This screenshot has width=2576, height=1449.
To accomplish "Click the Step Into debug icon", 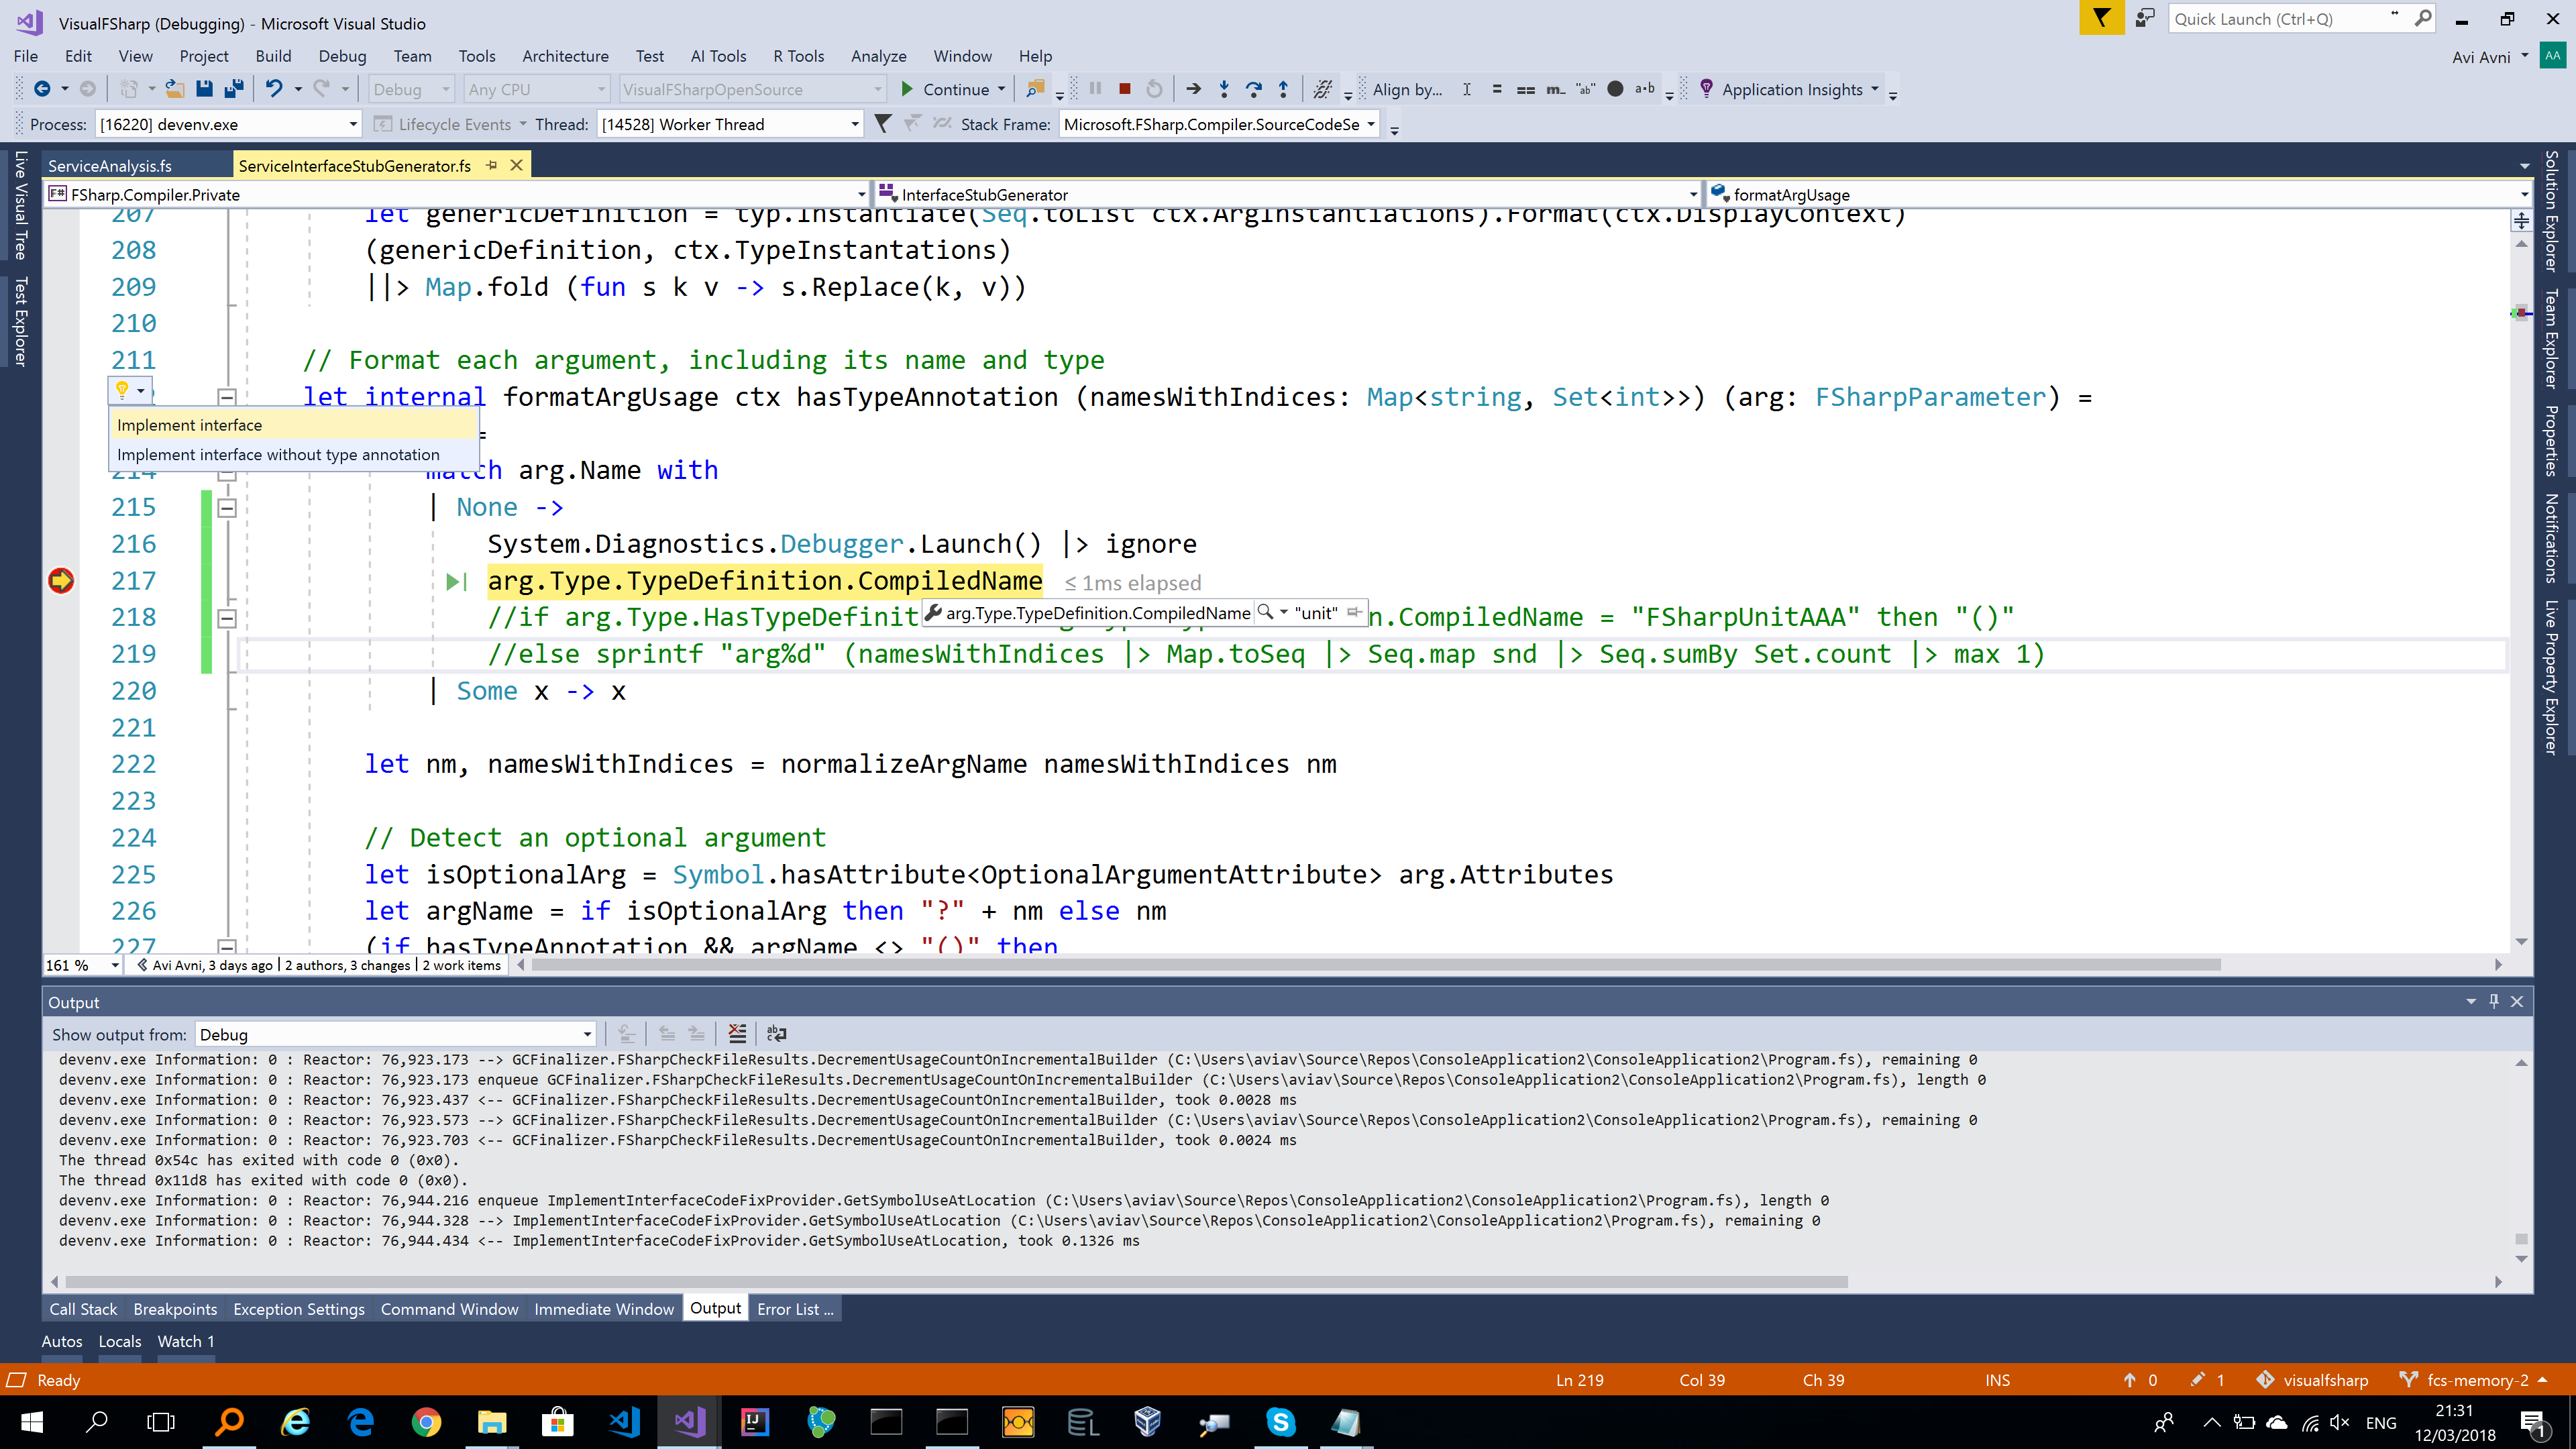I will 1223,89.
